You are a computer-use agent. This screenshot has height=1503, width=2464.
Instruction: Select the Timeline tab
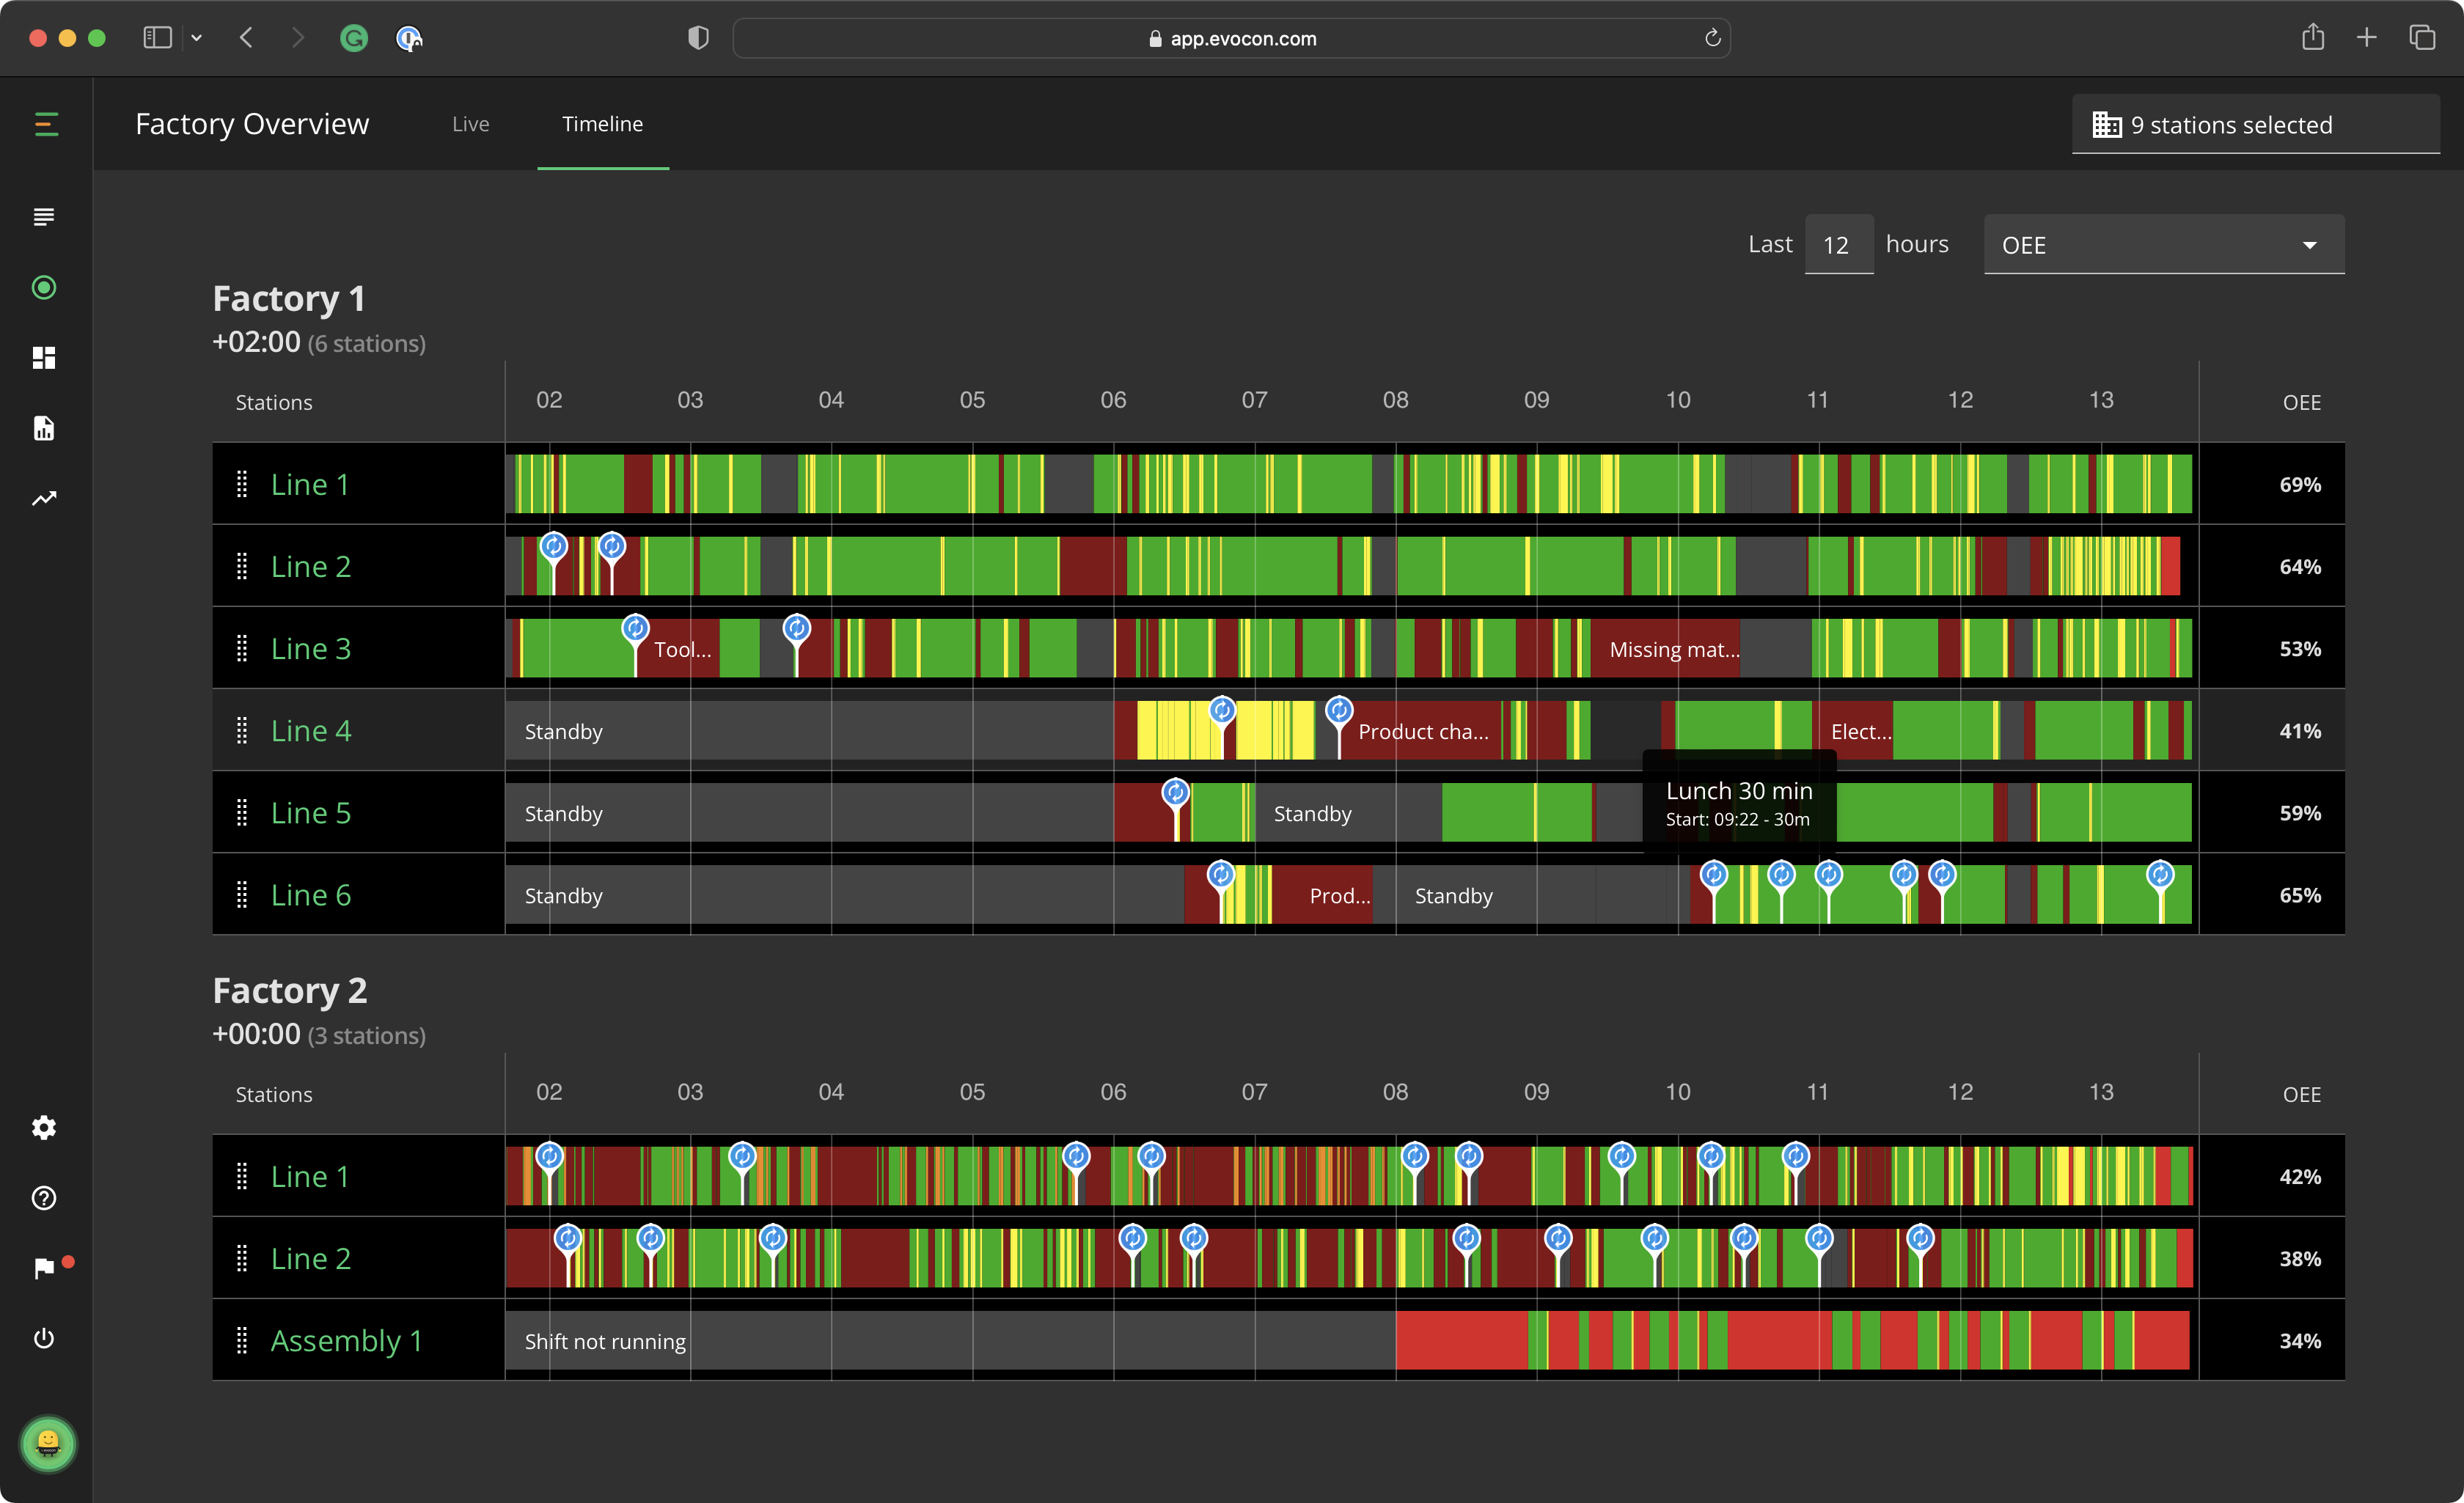point(604,123)
